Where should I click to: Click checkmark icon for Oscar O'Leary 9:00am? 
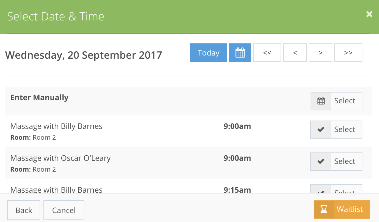[x=321, y=161]
